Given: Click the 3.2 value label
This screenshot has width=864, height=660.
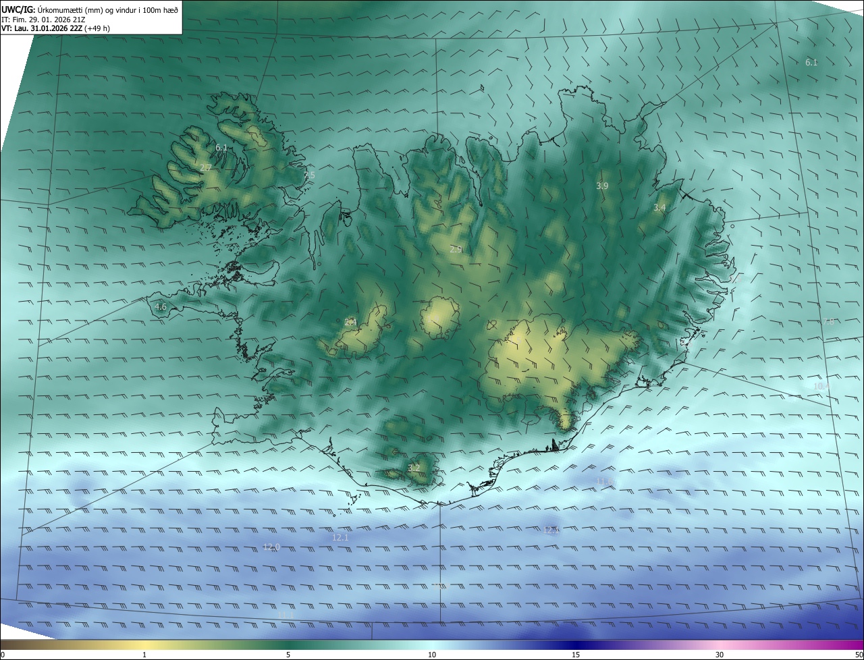Looking at the screenshot, I should click(414, 468).
